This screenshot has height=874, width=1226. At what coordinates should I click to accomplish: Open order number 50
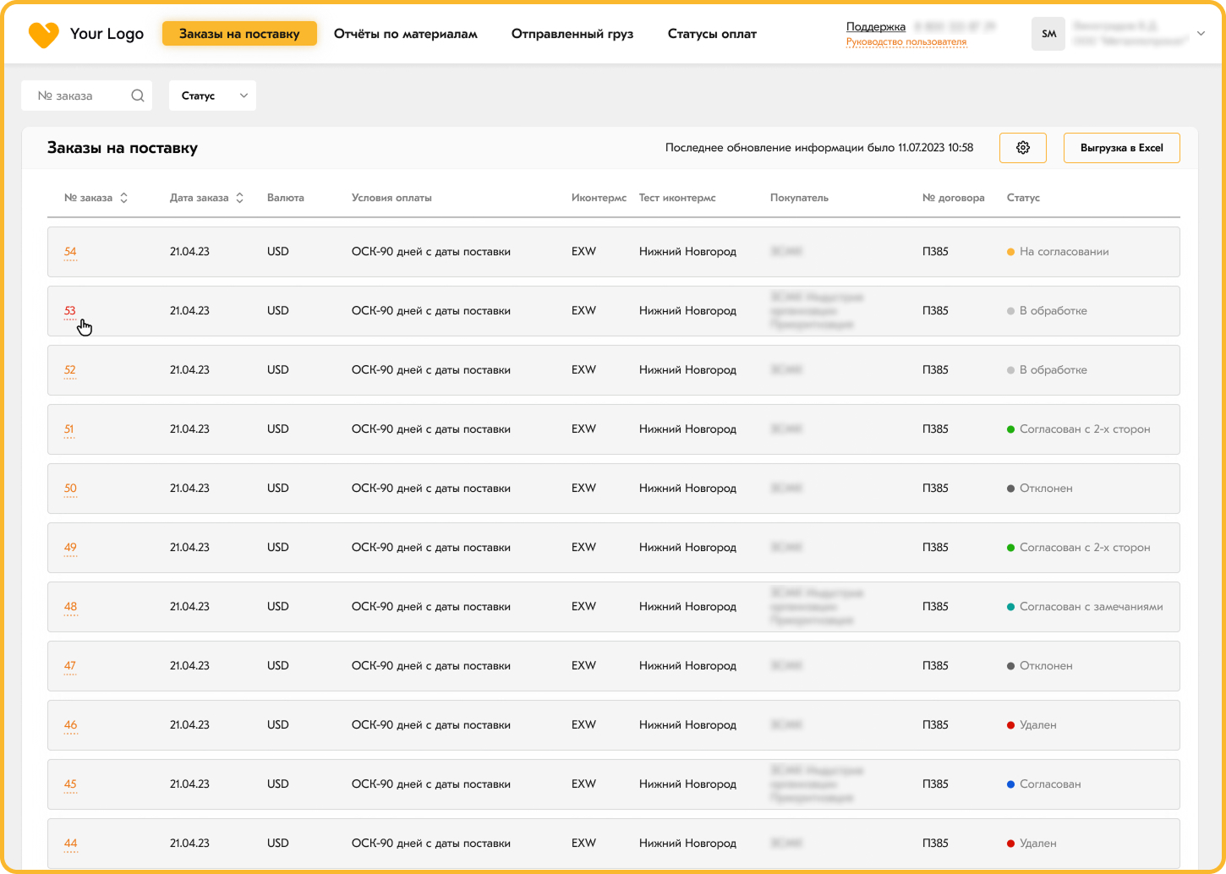coord(70,489)
